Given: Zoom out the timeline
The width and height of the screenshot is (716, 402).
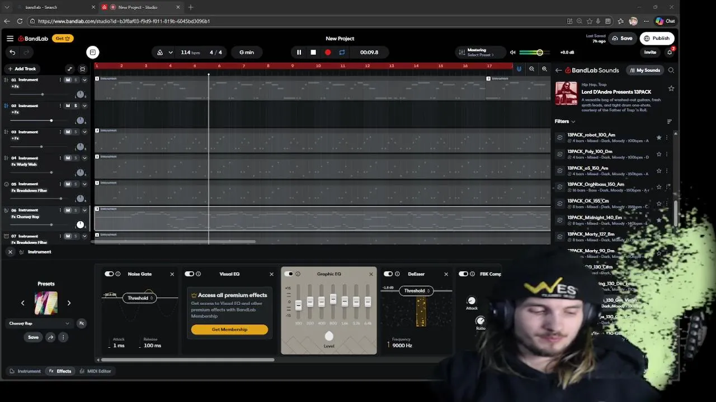Looking at the screenshot, I should click(x=531, y=69).
